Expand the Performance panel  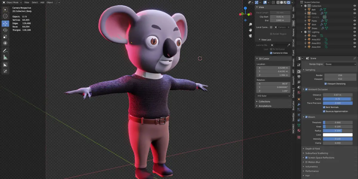[x=312, y=171]
